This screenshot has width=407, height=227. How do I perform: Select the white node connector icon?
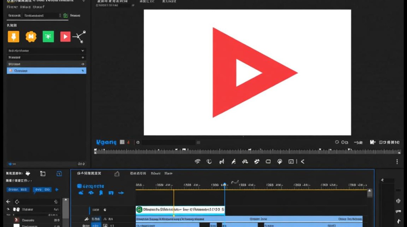click(80, 37)
